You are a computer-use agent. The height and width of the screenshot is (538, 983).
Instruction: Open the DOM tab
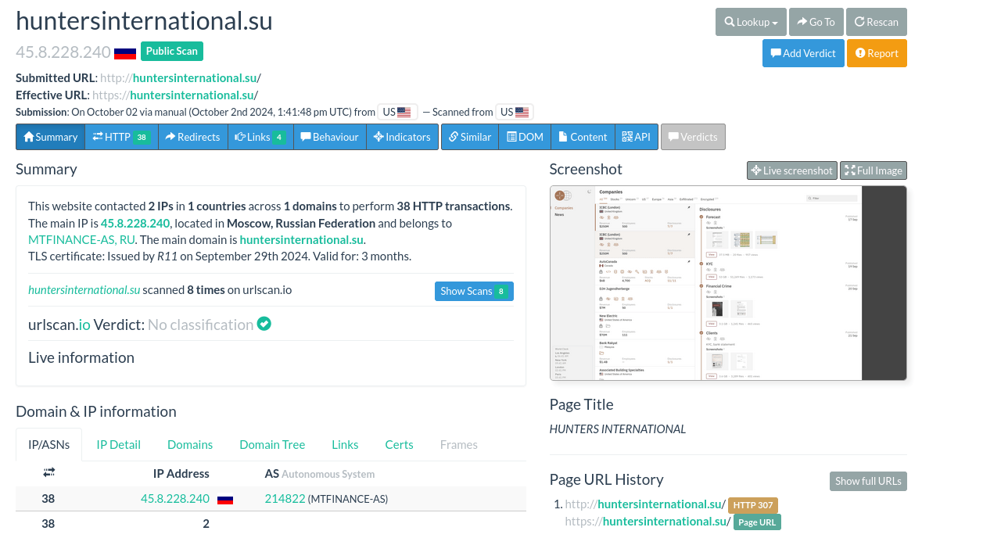tap(524, 137)
